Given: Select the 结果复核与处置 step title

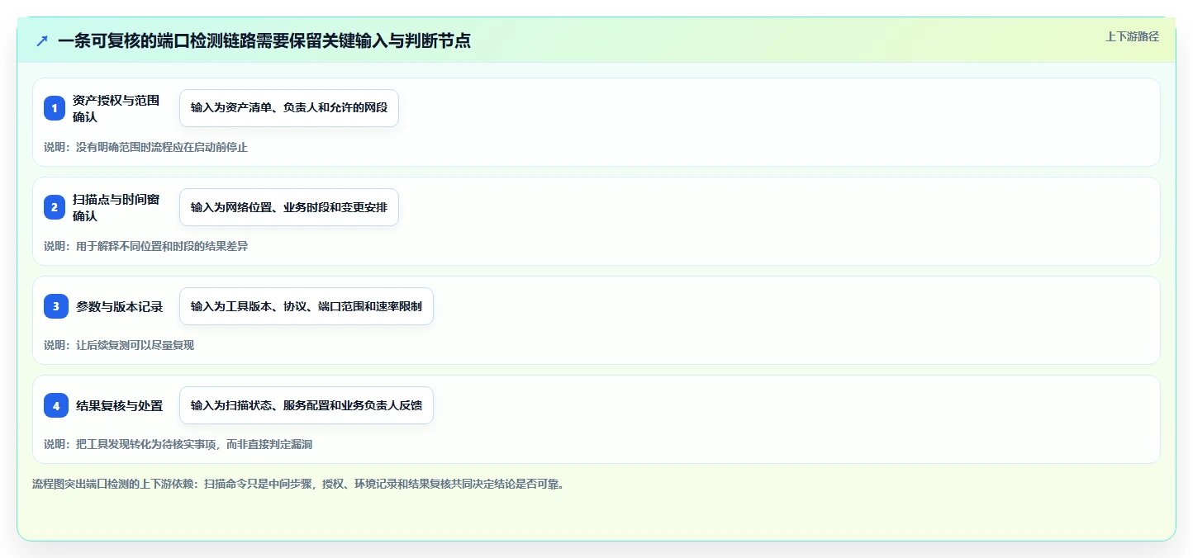Looking at the screenshot, I should tap(120, 405).
